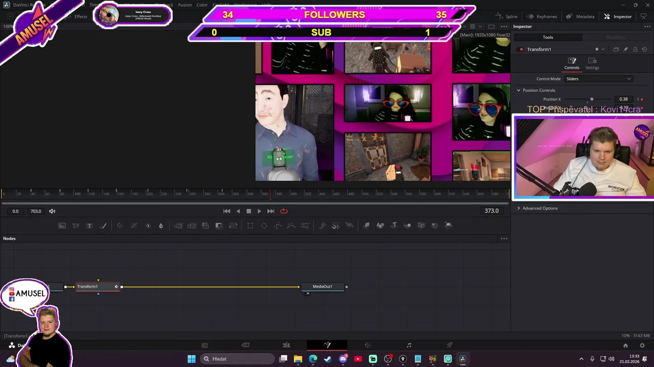Toggle the Inspector panel button
Image resolution: width=654 pixels, height=367 pixels.
pyautogui.click(x=618, y=16)
